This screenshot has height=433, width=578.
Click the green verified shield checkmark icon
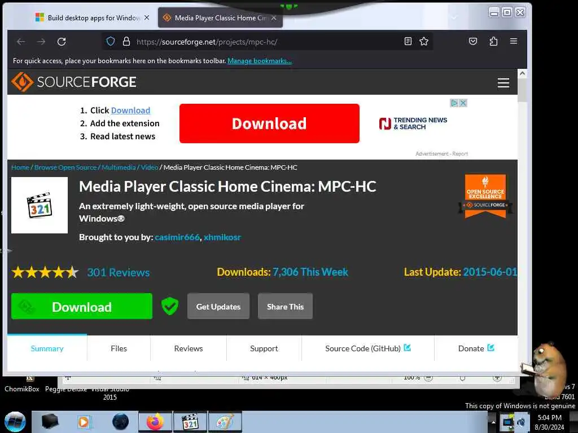pyautogui.click(x=169, y=306)
